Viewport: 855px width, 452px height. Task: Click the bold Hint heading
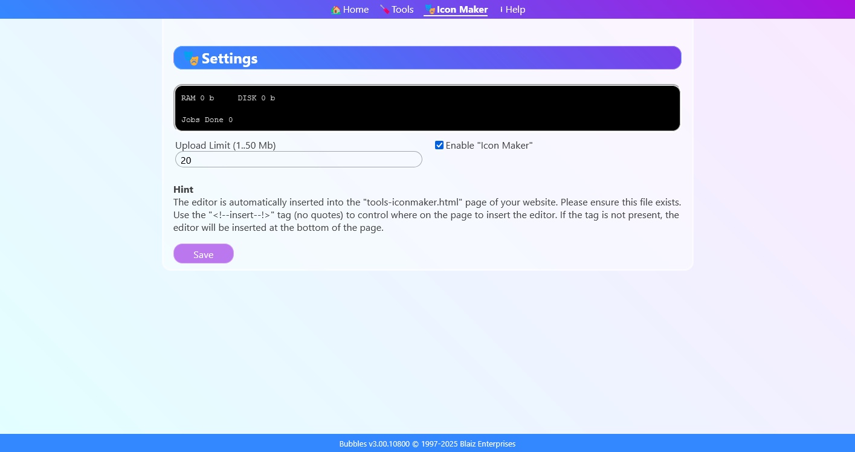[x=183, y=189]
